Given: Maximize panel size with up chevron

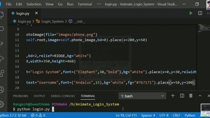Looking at the screenshot, I should click(200, 96).
